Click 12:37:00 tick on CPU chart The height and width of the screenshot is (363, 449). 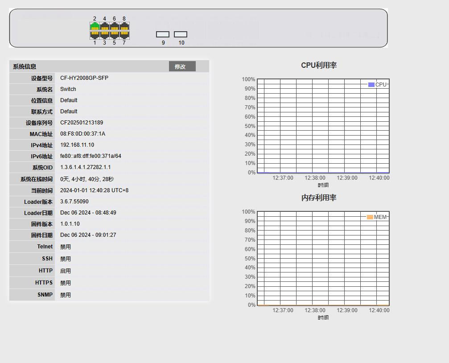(x=283, y=178)
